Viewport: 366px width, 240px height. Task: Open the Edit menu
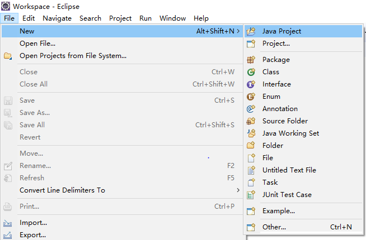click(29, 18)
